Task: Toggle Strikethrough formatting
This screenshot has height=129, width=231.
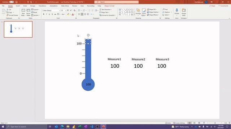Action: click(55, 14)
